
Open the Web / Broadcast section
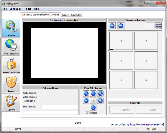pyautogui.click(x=11, y=47)
